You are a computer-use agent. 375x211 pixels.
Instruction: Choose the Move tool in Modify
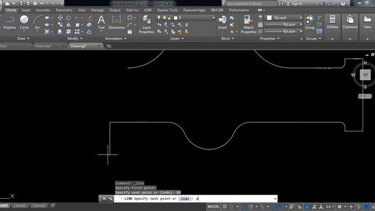tap(60, 18)
